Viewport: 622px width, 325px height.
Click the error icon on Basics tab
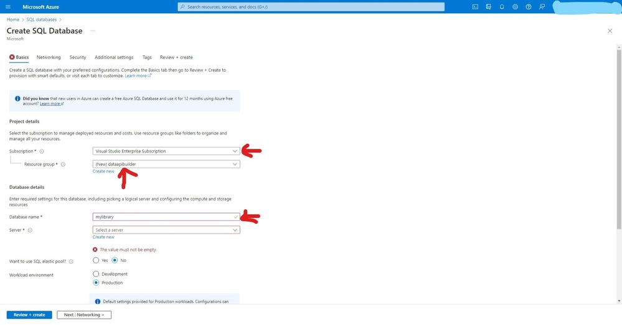tap(12, 57)
